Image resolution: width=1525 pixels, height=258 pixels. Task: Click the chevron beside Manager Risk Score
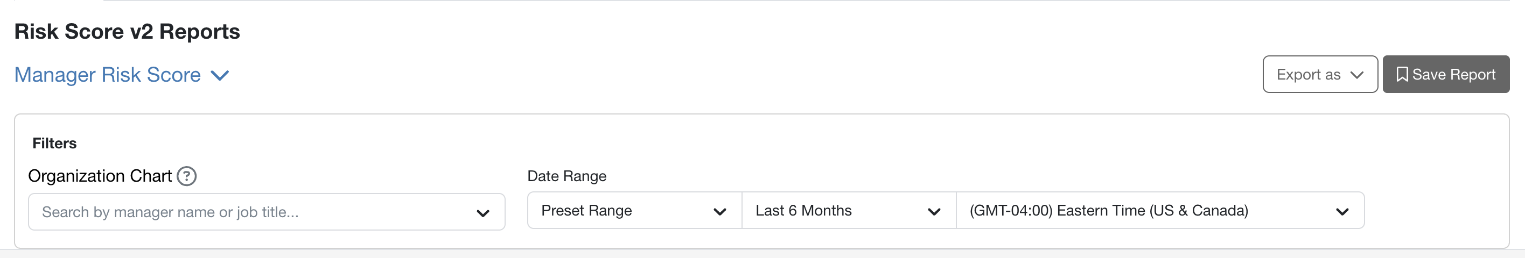point(220,76)
